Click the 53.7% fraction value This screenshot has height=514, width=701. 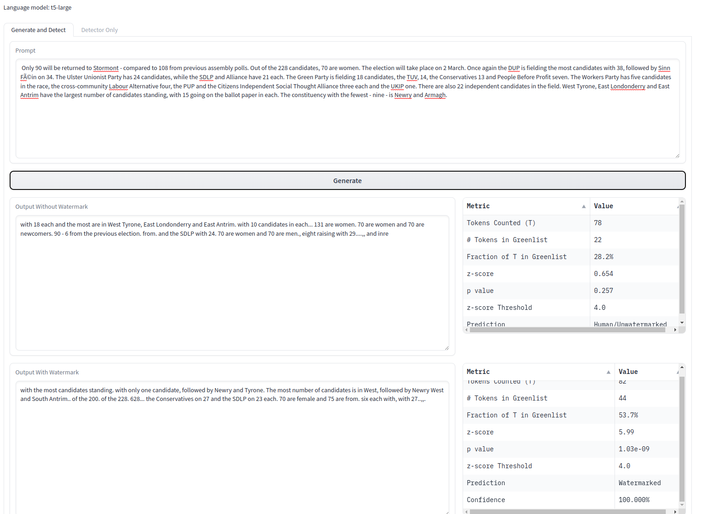tap(628, 415)
